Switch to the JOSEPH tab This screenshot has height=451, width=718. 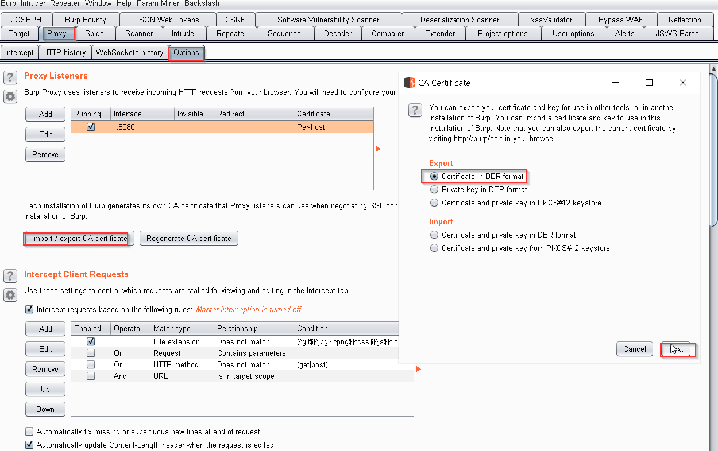26,20
